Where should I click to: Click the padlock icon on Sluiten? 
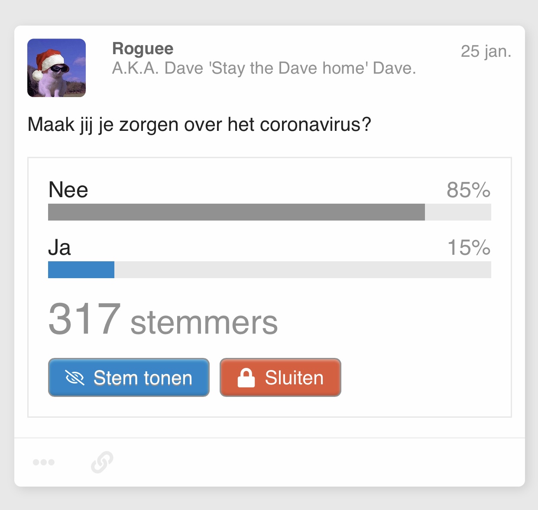(x=246, y=378)
